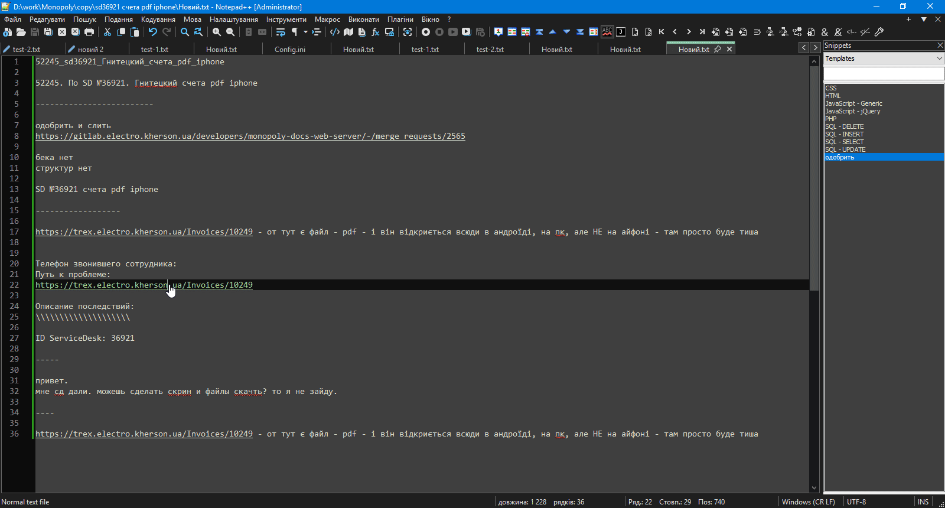This screenshot has width=945, height=508.
Task: Open the Document Map icon
Action: tap(348, 32)
